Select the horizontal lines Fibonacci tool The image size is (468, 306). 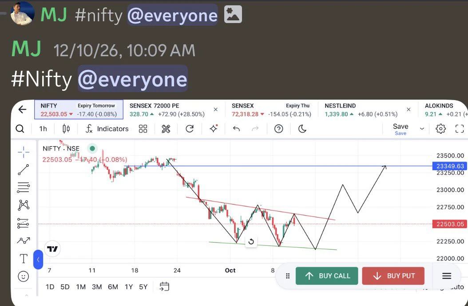(x=23, y=187)
